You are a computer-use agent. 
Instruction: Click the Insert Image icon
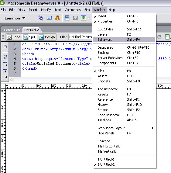[84, 18]
